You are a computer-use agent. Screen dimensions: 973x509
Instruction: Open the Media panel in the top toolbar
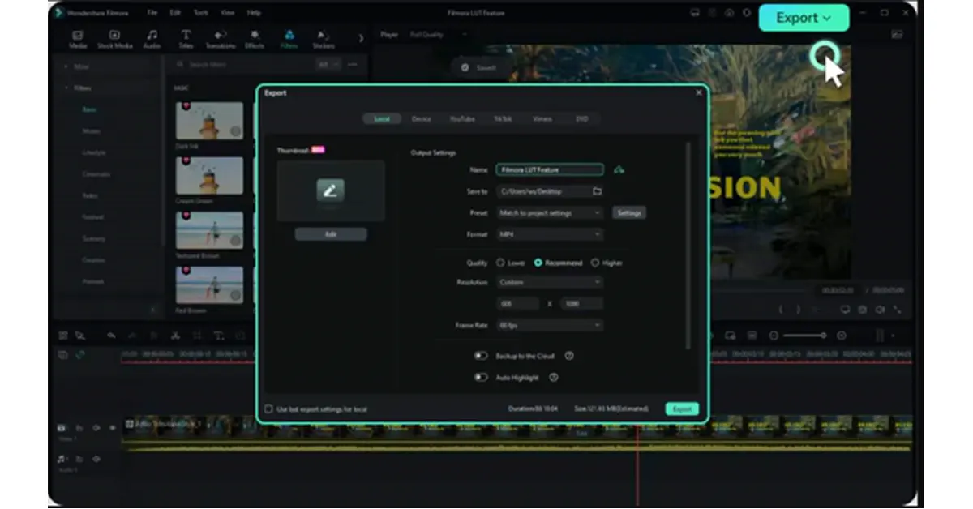[78, 40]
